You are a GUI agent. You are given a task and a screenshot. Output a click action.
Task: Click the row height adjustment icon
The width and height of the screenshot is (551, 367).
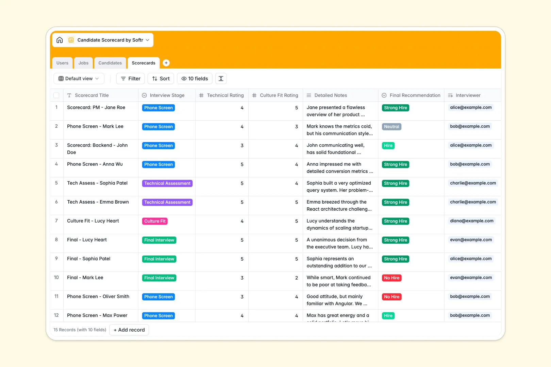pyautogui.click(x=221, y=78)
